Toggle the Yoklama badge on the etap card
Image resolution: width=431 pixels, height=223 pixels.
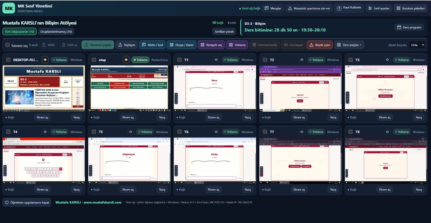coord(140,60)
